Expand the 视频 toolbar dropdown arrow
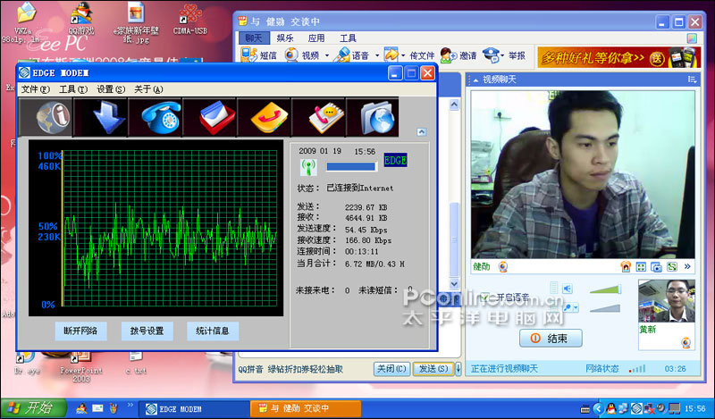 tap(326, 56)
